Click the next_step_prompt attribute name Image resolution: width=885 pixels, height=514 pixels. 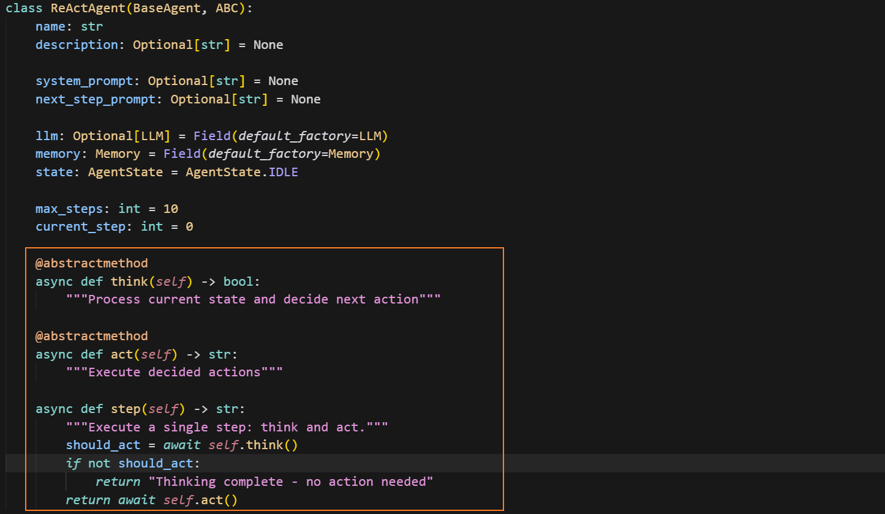96,99
